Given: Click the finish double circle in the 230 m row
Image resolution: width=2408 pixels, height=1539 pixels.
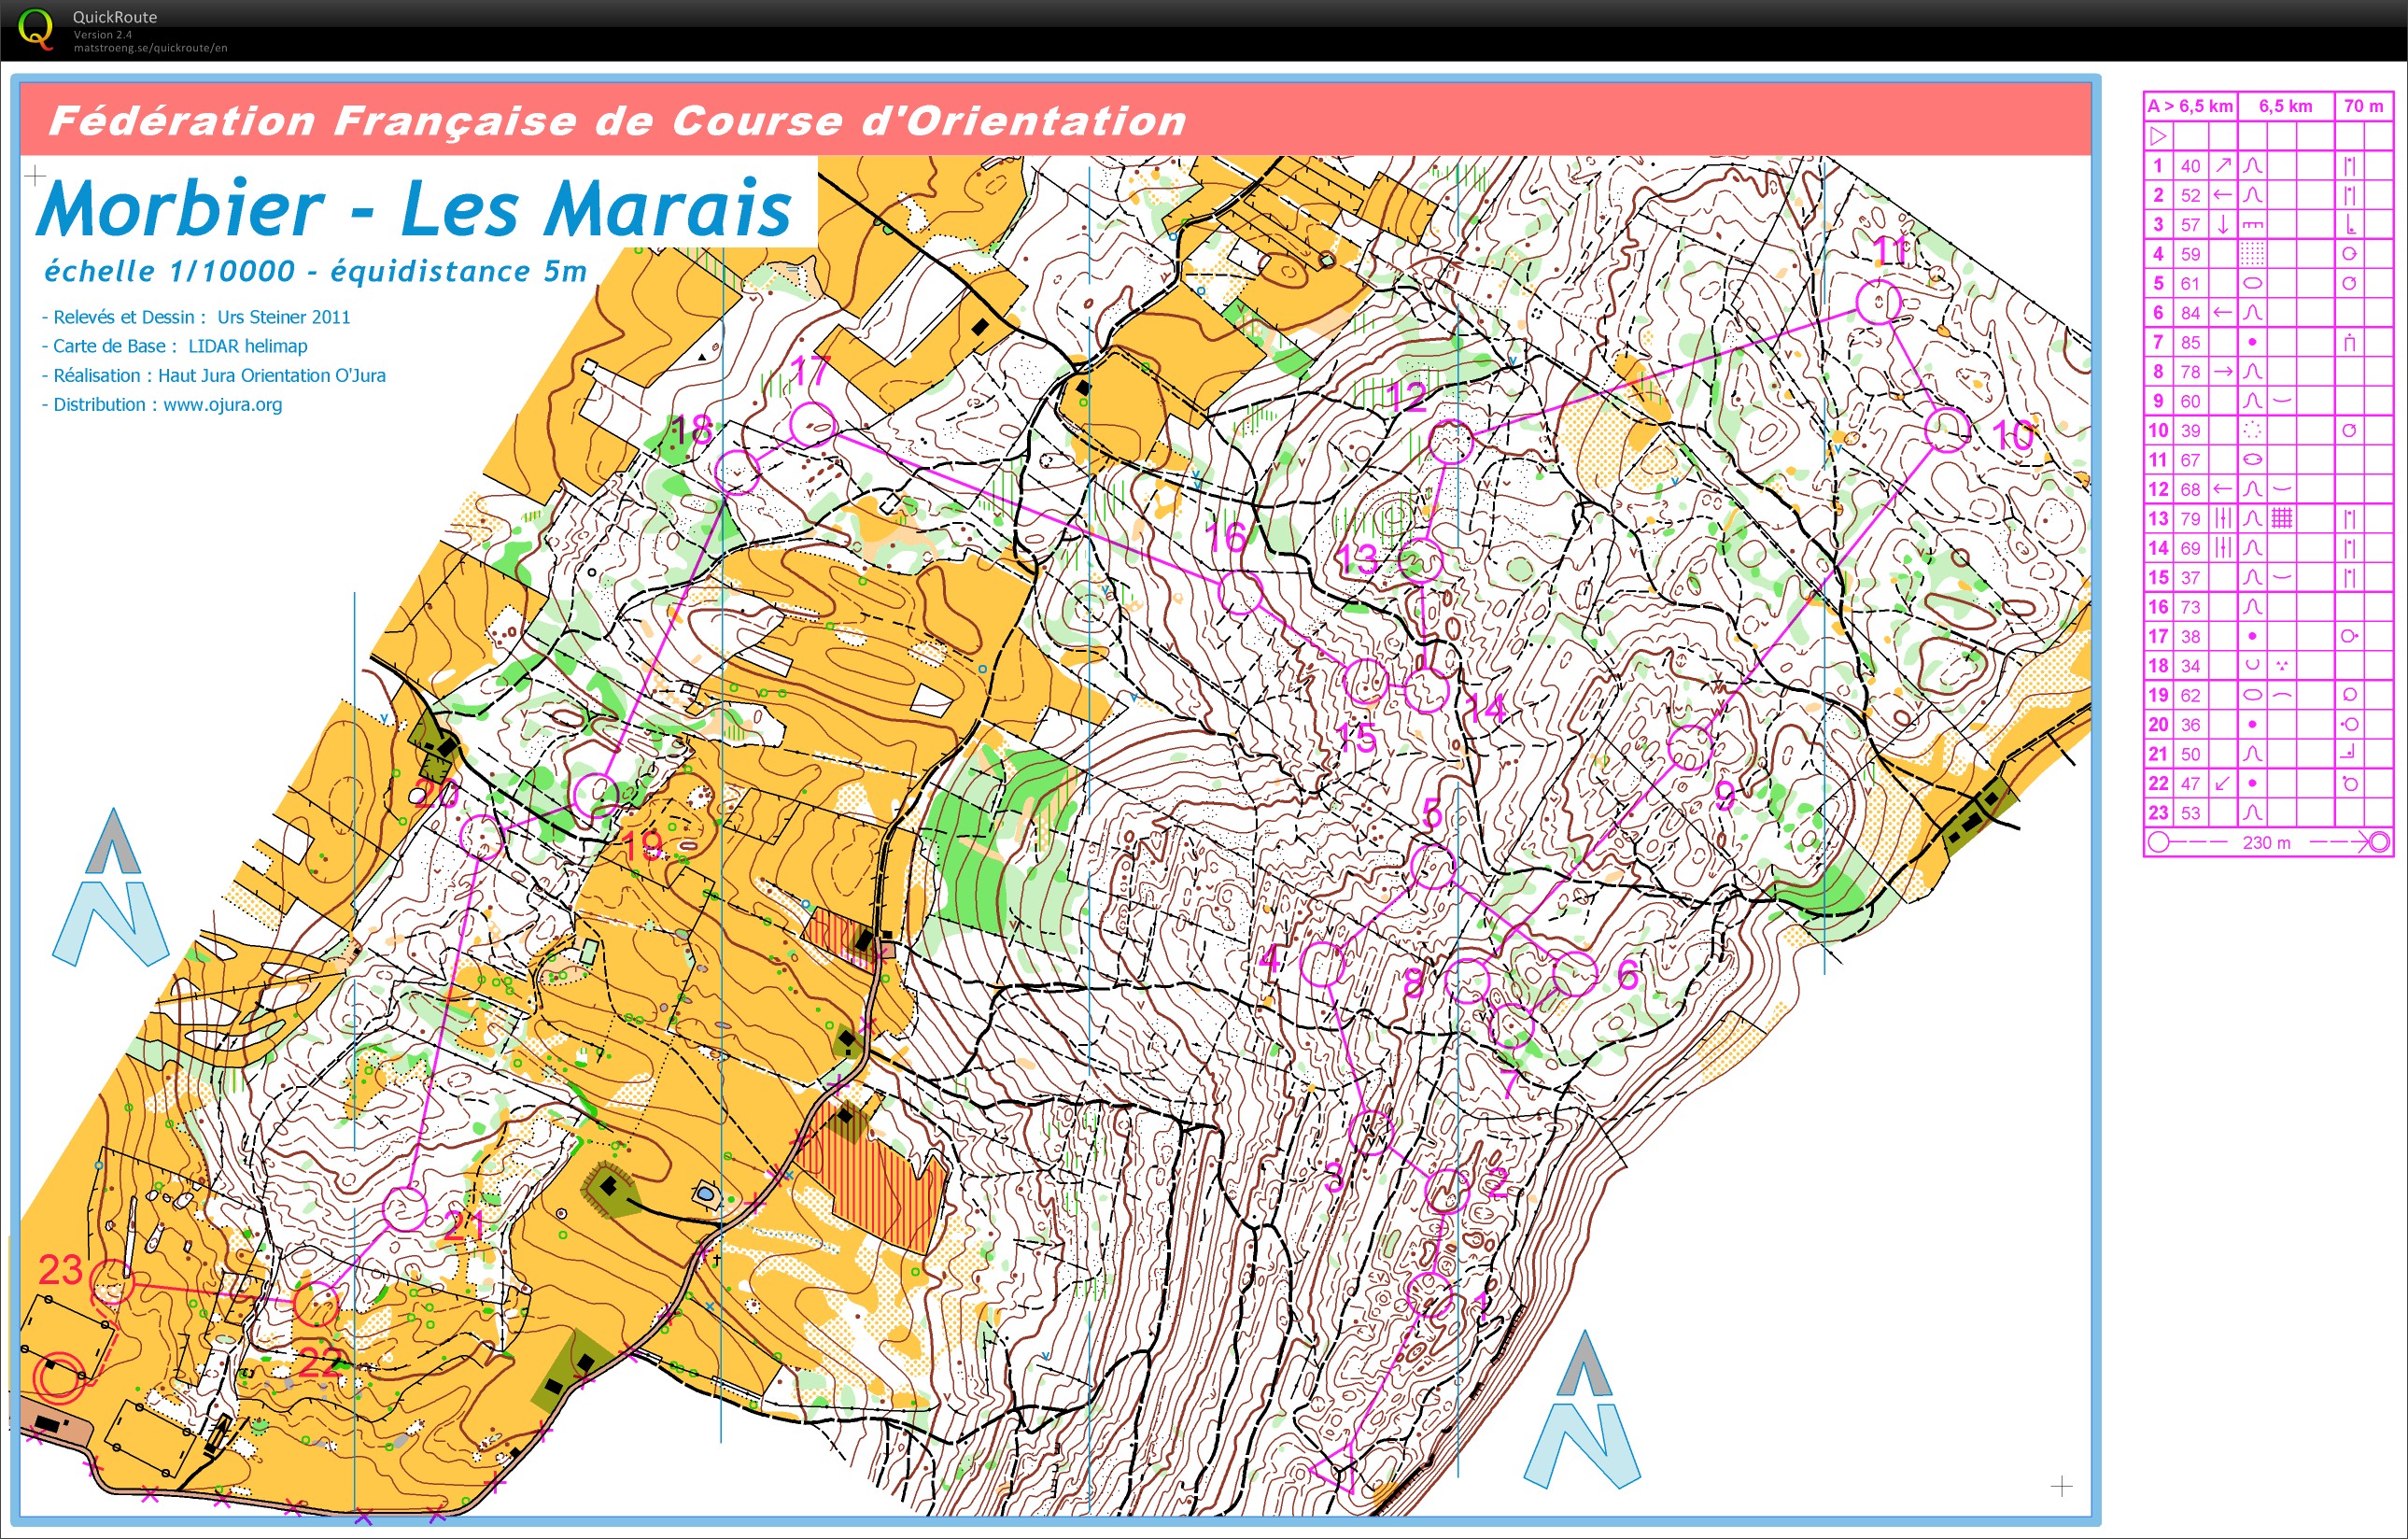Looking at the screenshot, I should coord(2379,842).
